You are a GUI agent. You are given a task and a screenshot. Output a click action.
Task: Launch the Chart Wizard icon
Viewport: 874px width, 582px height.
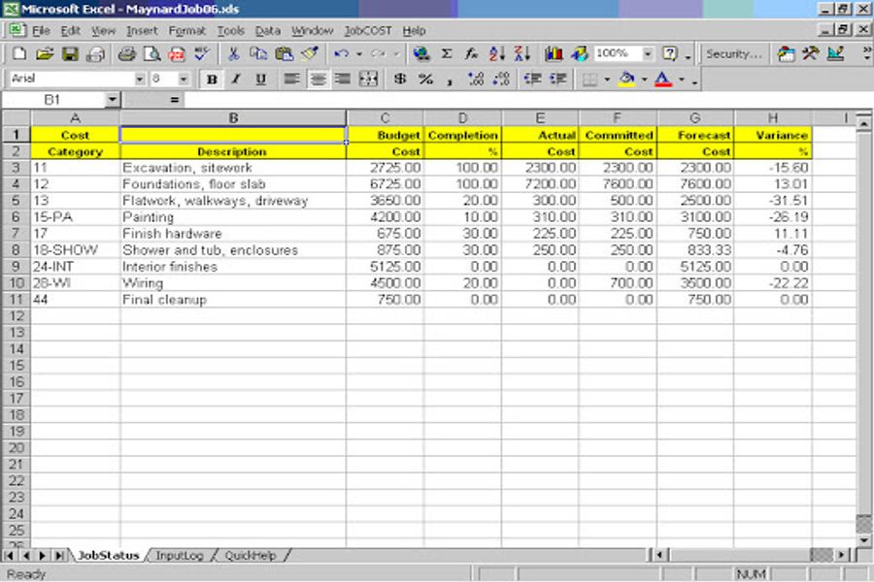555,54
